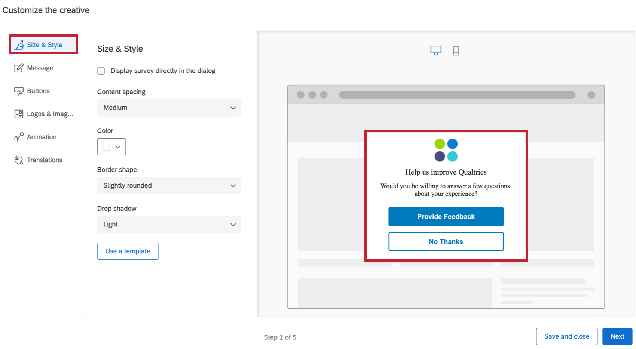Open the Content spacing dropdown
This screenshot has width=636, height=349.
[169, 108]
